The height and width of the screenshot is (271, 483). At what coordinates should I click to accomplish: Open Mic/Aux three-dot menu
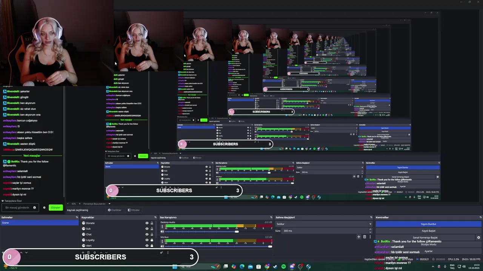coord(162,241)
